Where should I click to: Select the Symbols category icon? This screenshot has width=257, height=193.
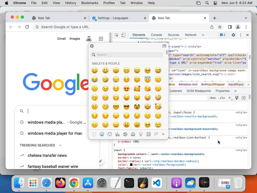[149, 134]
